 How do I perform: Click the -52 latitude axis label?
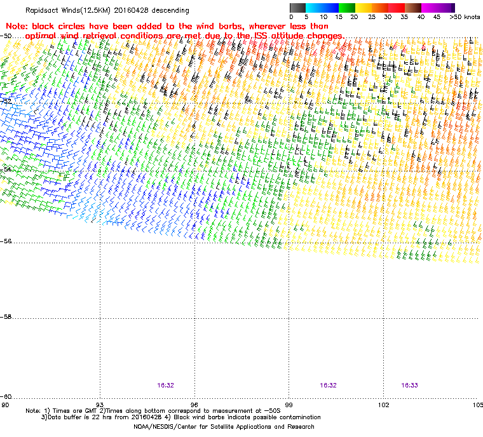point(6,101)
